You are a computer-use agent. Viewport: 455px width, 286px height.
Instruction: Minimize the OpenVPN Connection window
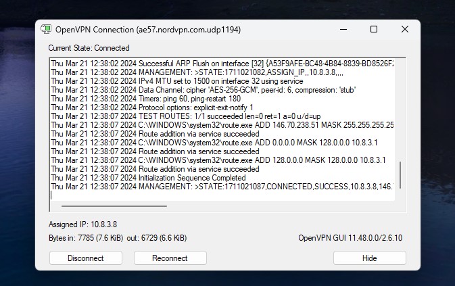pos(343,29)
